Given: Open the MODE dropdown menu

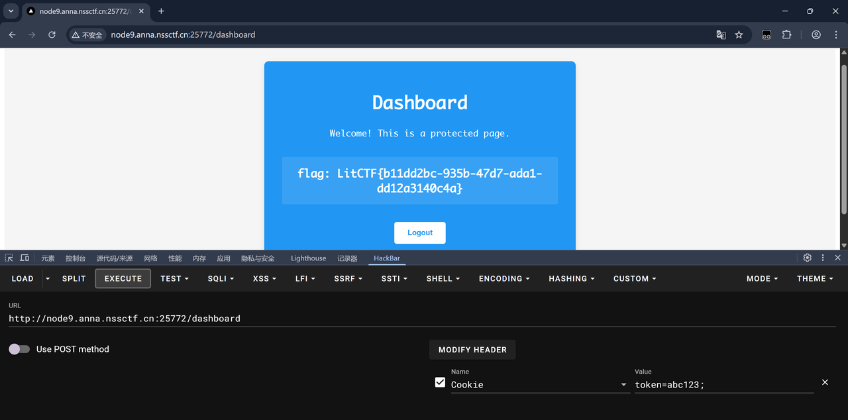Looking at the screenshot, I should point(762,279).
